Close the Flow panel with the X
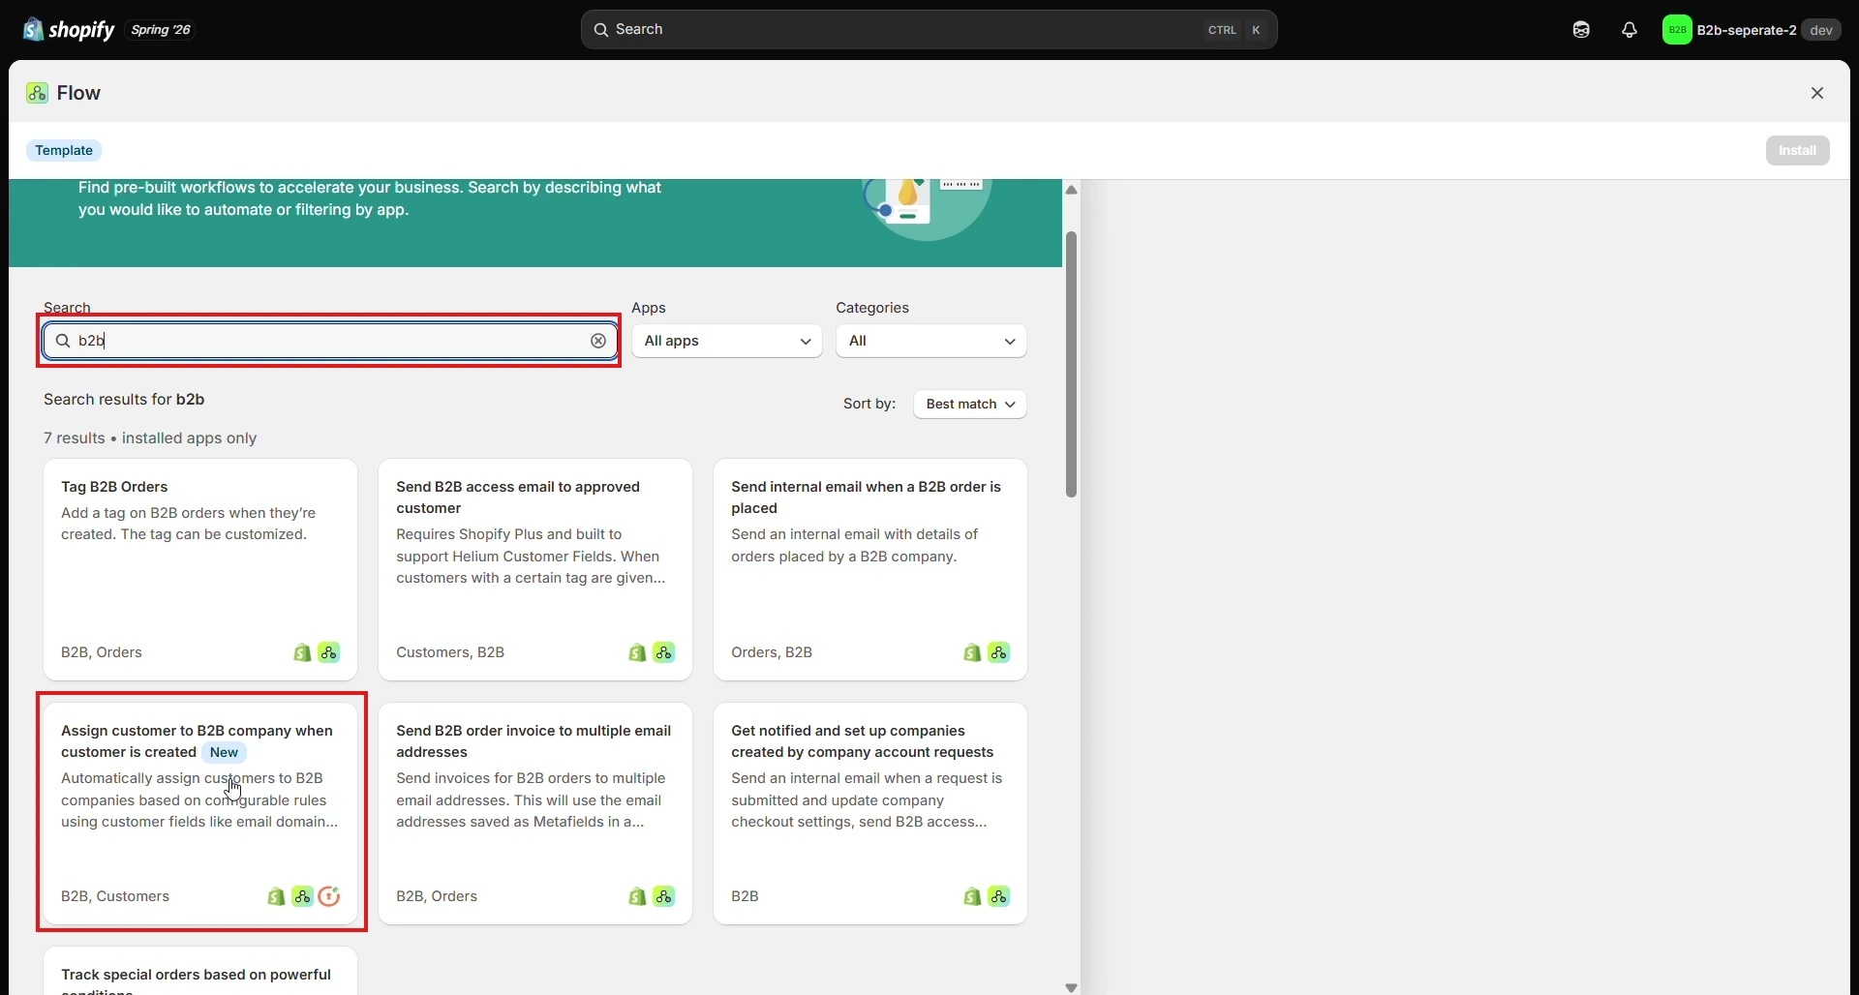 pyautogui.click(x=1817, y=93)
